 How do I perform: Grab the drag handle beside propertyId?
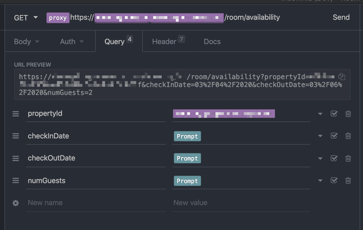(x=16, y=114)
